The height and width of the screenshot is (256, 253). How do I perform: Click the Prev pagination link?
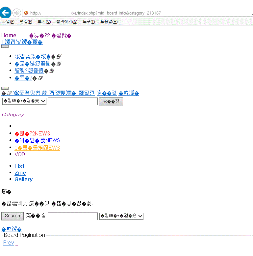tap(9, 243)
